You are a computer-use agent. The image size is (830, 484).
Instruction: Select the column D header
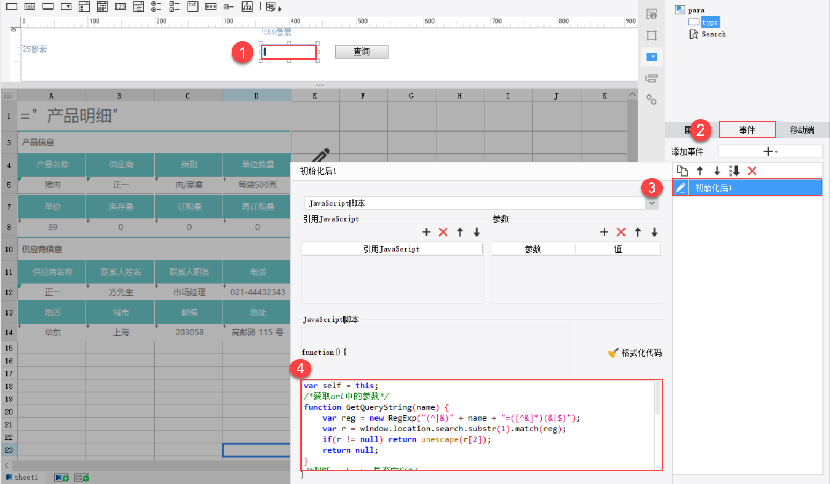click(x=256, y=96)
